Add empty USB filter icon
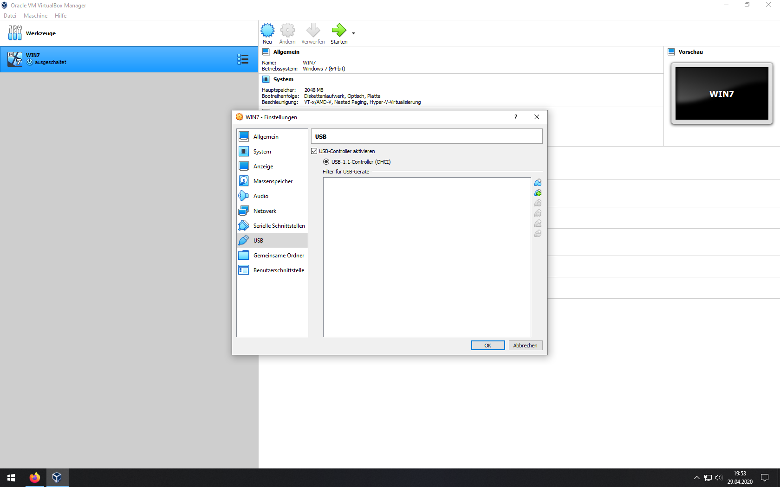Screen dimensions: 780x487 [538, 183]
